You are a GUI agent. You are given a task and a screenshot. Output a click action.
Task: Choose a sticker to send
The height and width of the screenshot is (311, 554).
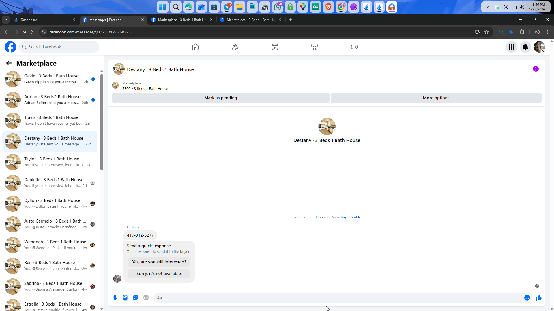coord(136,298)
